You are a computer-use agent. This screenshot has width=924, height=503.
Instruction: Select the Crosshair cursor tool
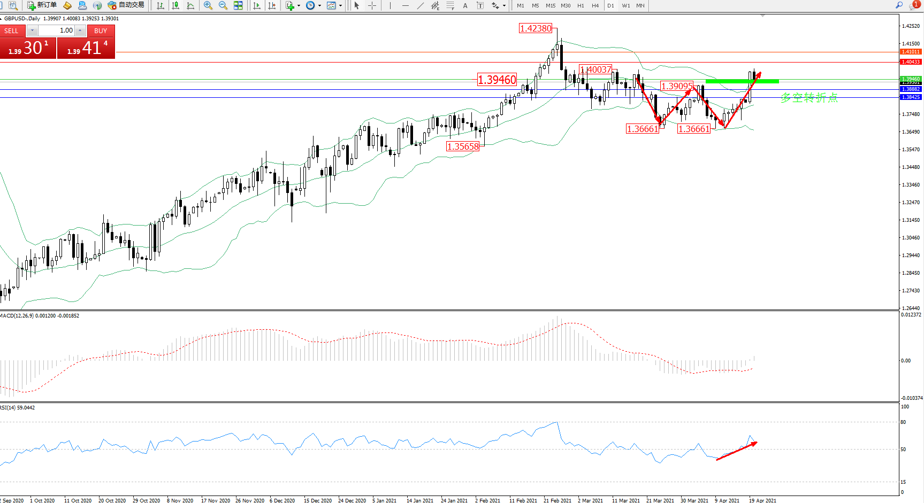click(x=372, y=5)
